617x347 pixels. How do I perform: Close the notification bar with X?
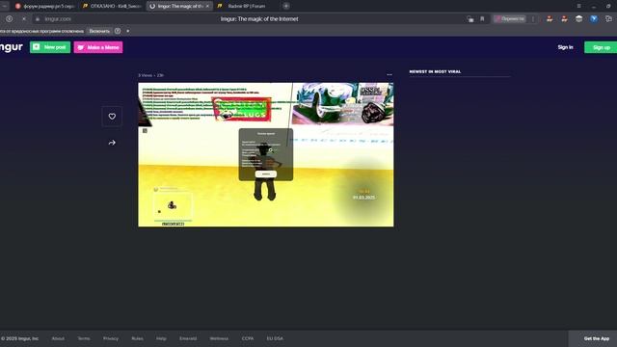127,31
